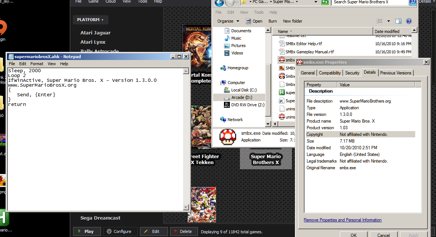Open the Organize dropdown in Explorer
Screen dimensions: 436x237
[x=228, y=21]
